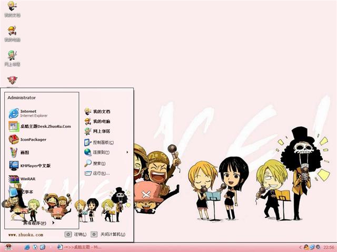This screenshot has height=252, width=337.
Task: Open the Chopper desktop icon
Action: [x=12, y=81]
